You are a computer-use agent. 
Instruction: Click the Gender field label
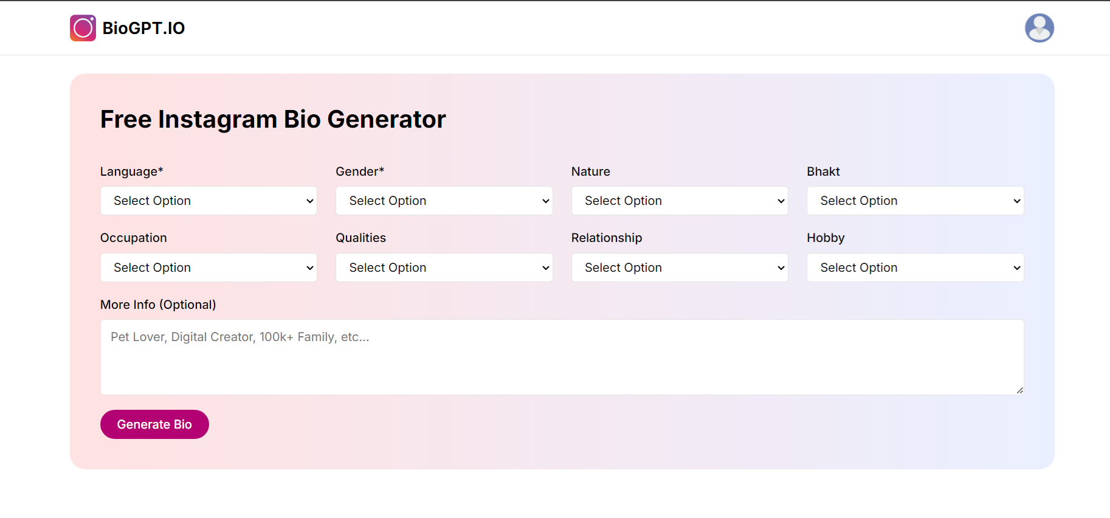360,171
